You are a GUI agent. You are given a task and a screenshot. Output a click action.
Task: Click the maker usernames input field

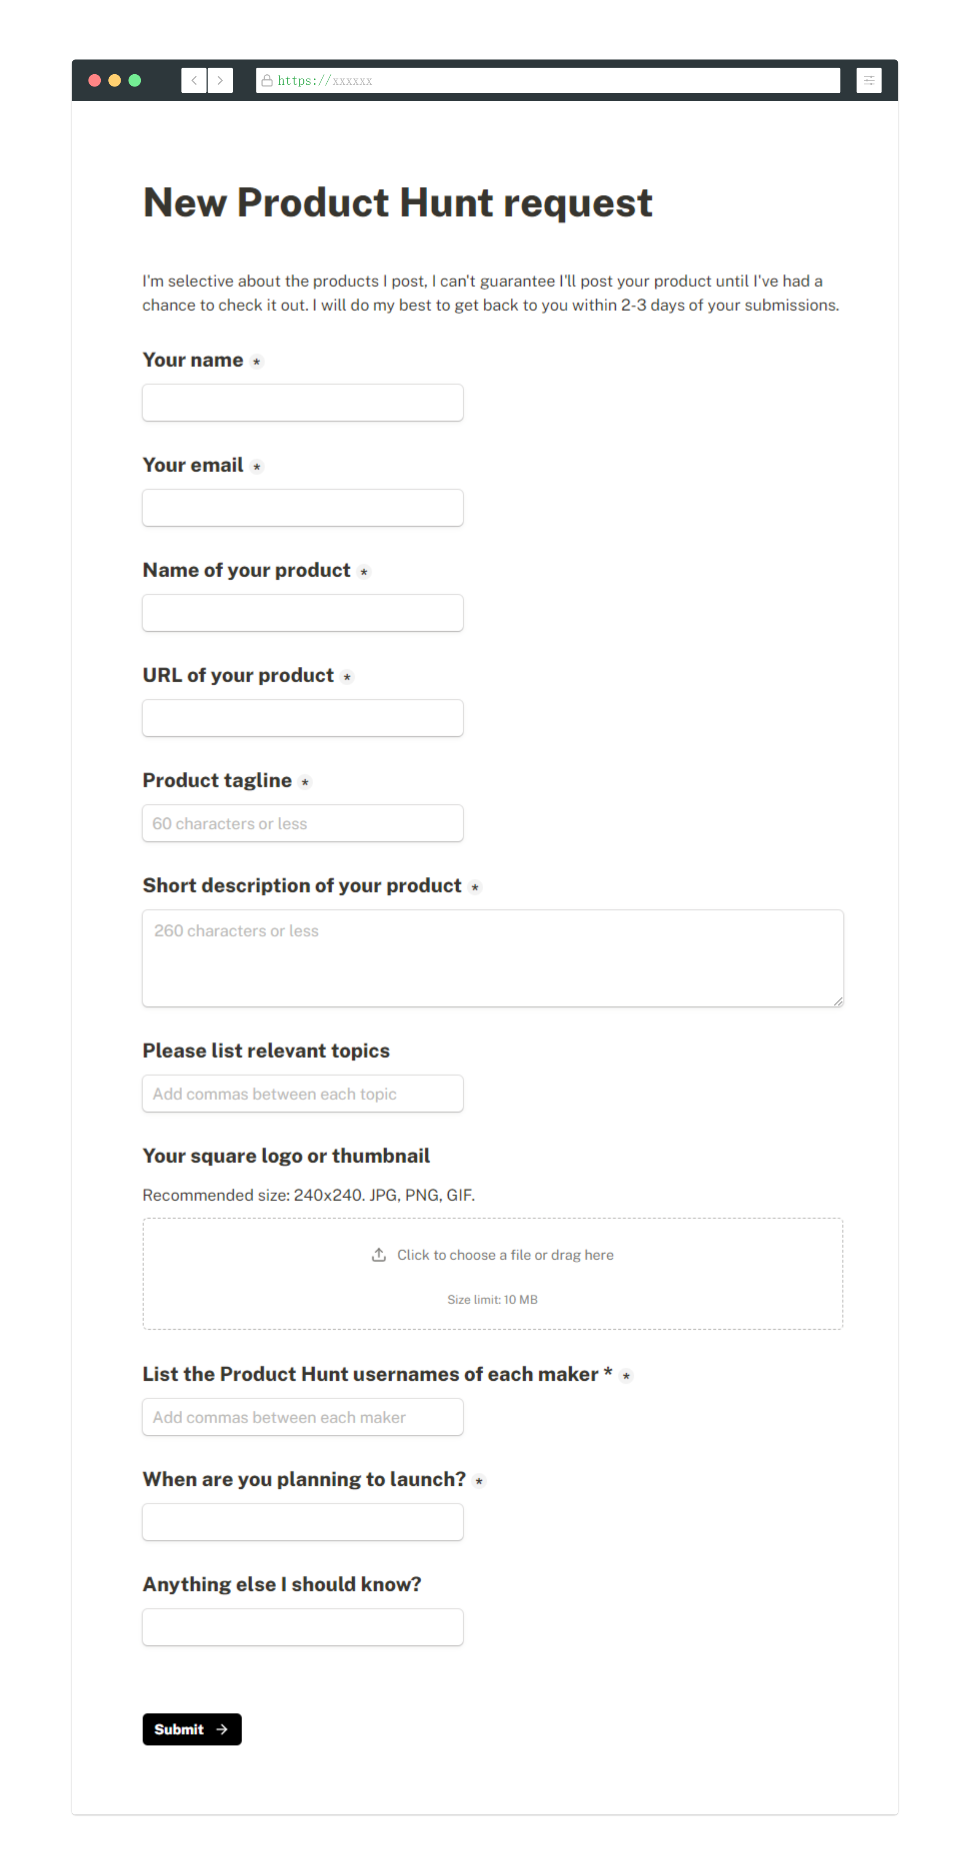coord(302,1417)
